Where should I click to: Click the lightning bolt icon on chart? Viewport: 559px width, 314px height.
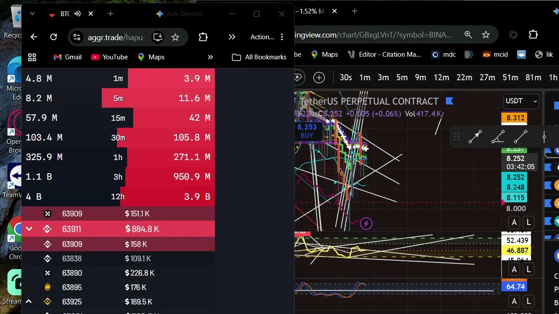pos(366,224)
